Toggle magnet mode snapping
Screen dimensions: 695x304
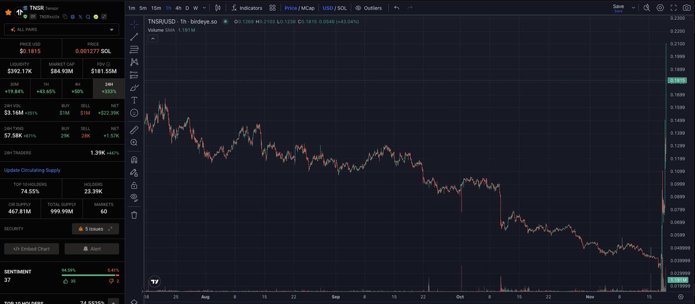(x=134, y=160)
